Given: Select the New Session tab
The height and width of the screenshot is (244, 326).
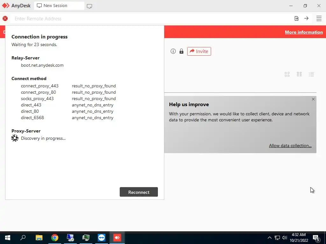Looking at the screenshot, I should tap(59, 6).
